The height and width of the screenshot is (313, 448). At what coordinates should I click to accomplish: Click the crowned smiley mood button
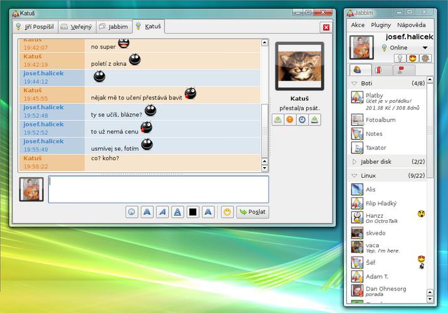coord(413,58)
